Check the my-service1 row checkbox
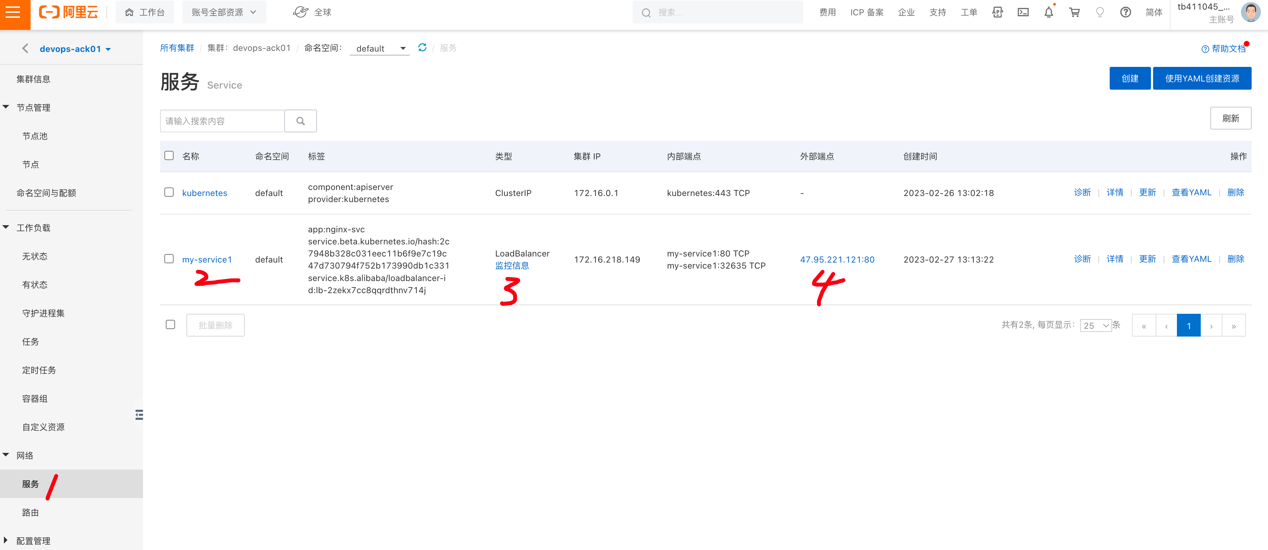This screenshot has width=1268, height=550. (169, 259)
